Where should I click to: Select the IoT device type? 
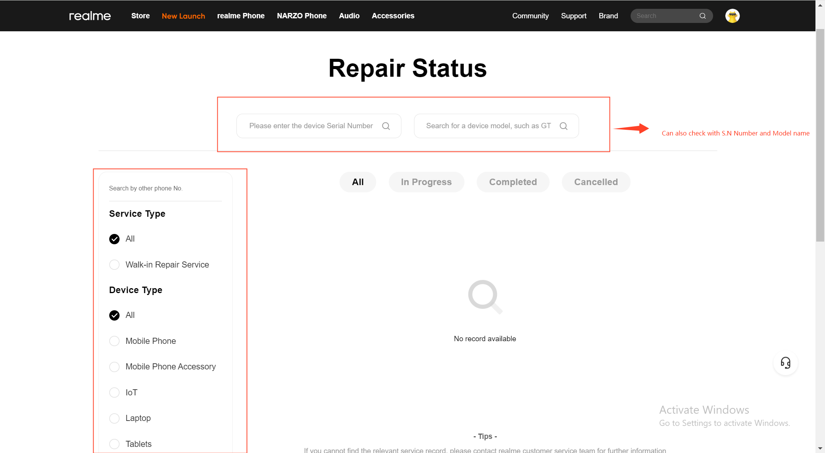(x=115, y=392)
